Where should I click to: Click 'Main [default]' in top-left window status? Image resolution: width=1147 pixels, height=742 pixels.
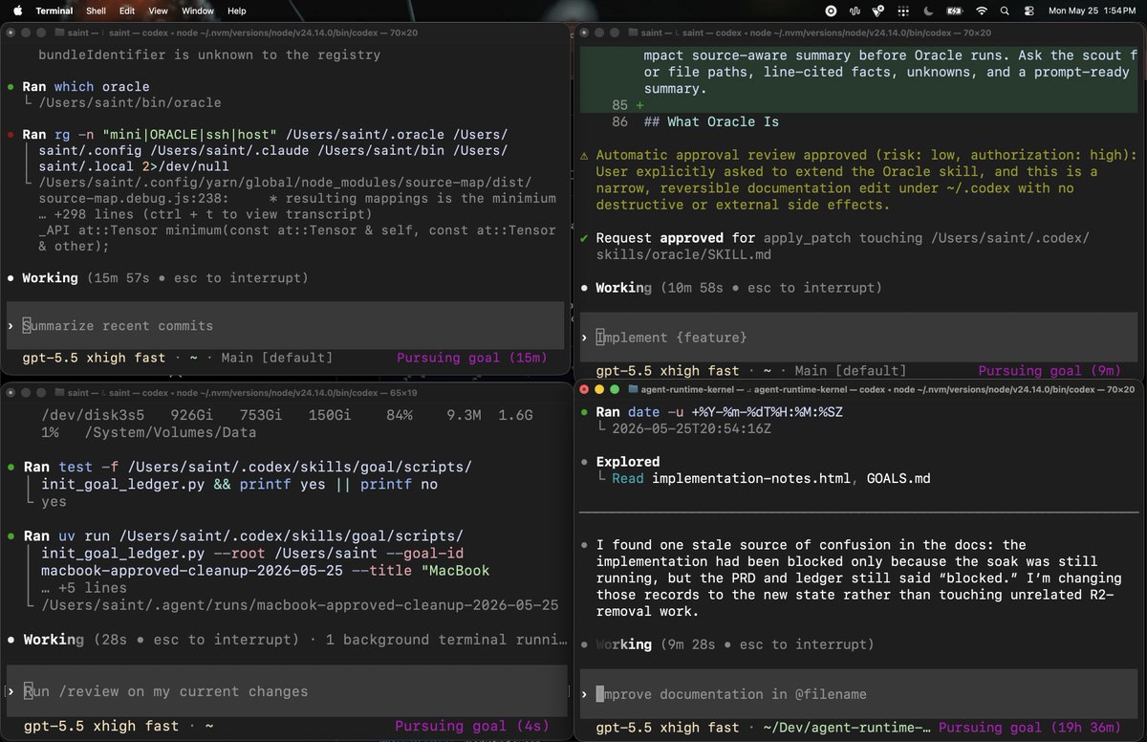pos(276,358)
